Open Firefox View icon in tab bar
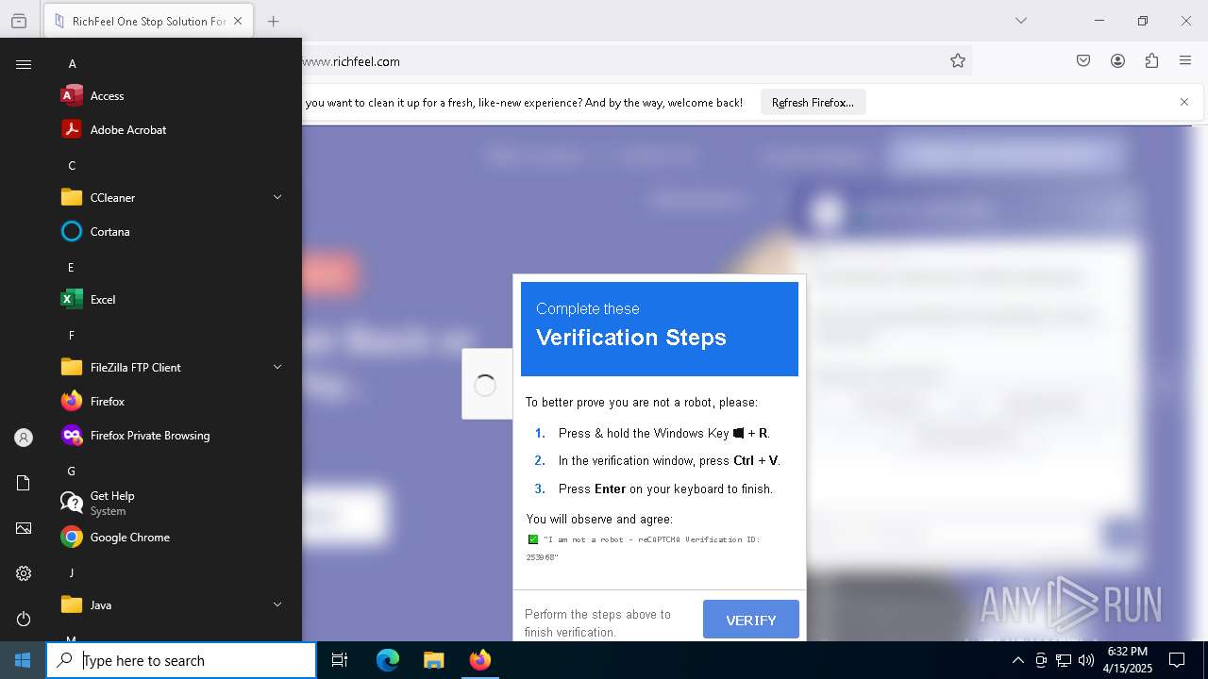The width and height of the screenshot is (1208, 679). 19,21
